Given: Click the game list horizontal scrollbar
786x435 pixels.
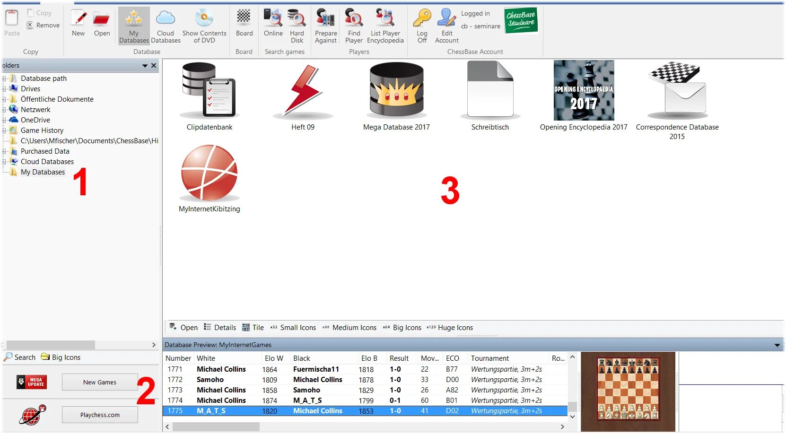Looking at the screenshot, I should click(x=216, y=426).
